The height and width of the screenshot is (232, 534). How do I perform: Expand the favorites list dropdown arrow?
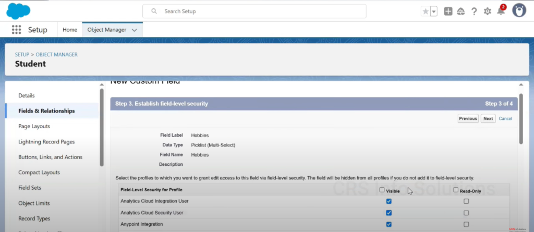(433, 11)
